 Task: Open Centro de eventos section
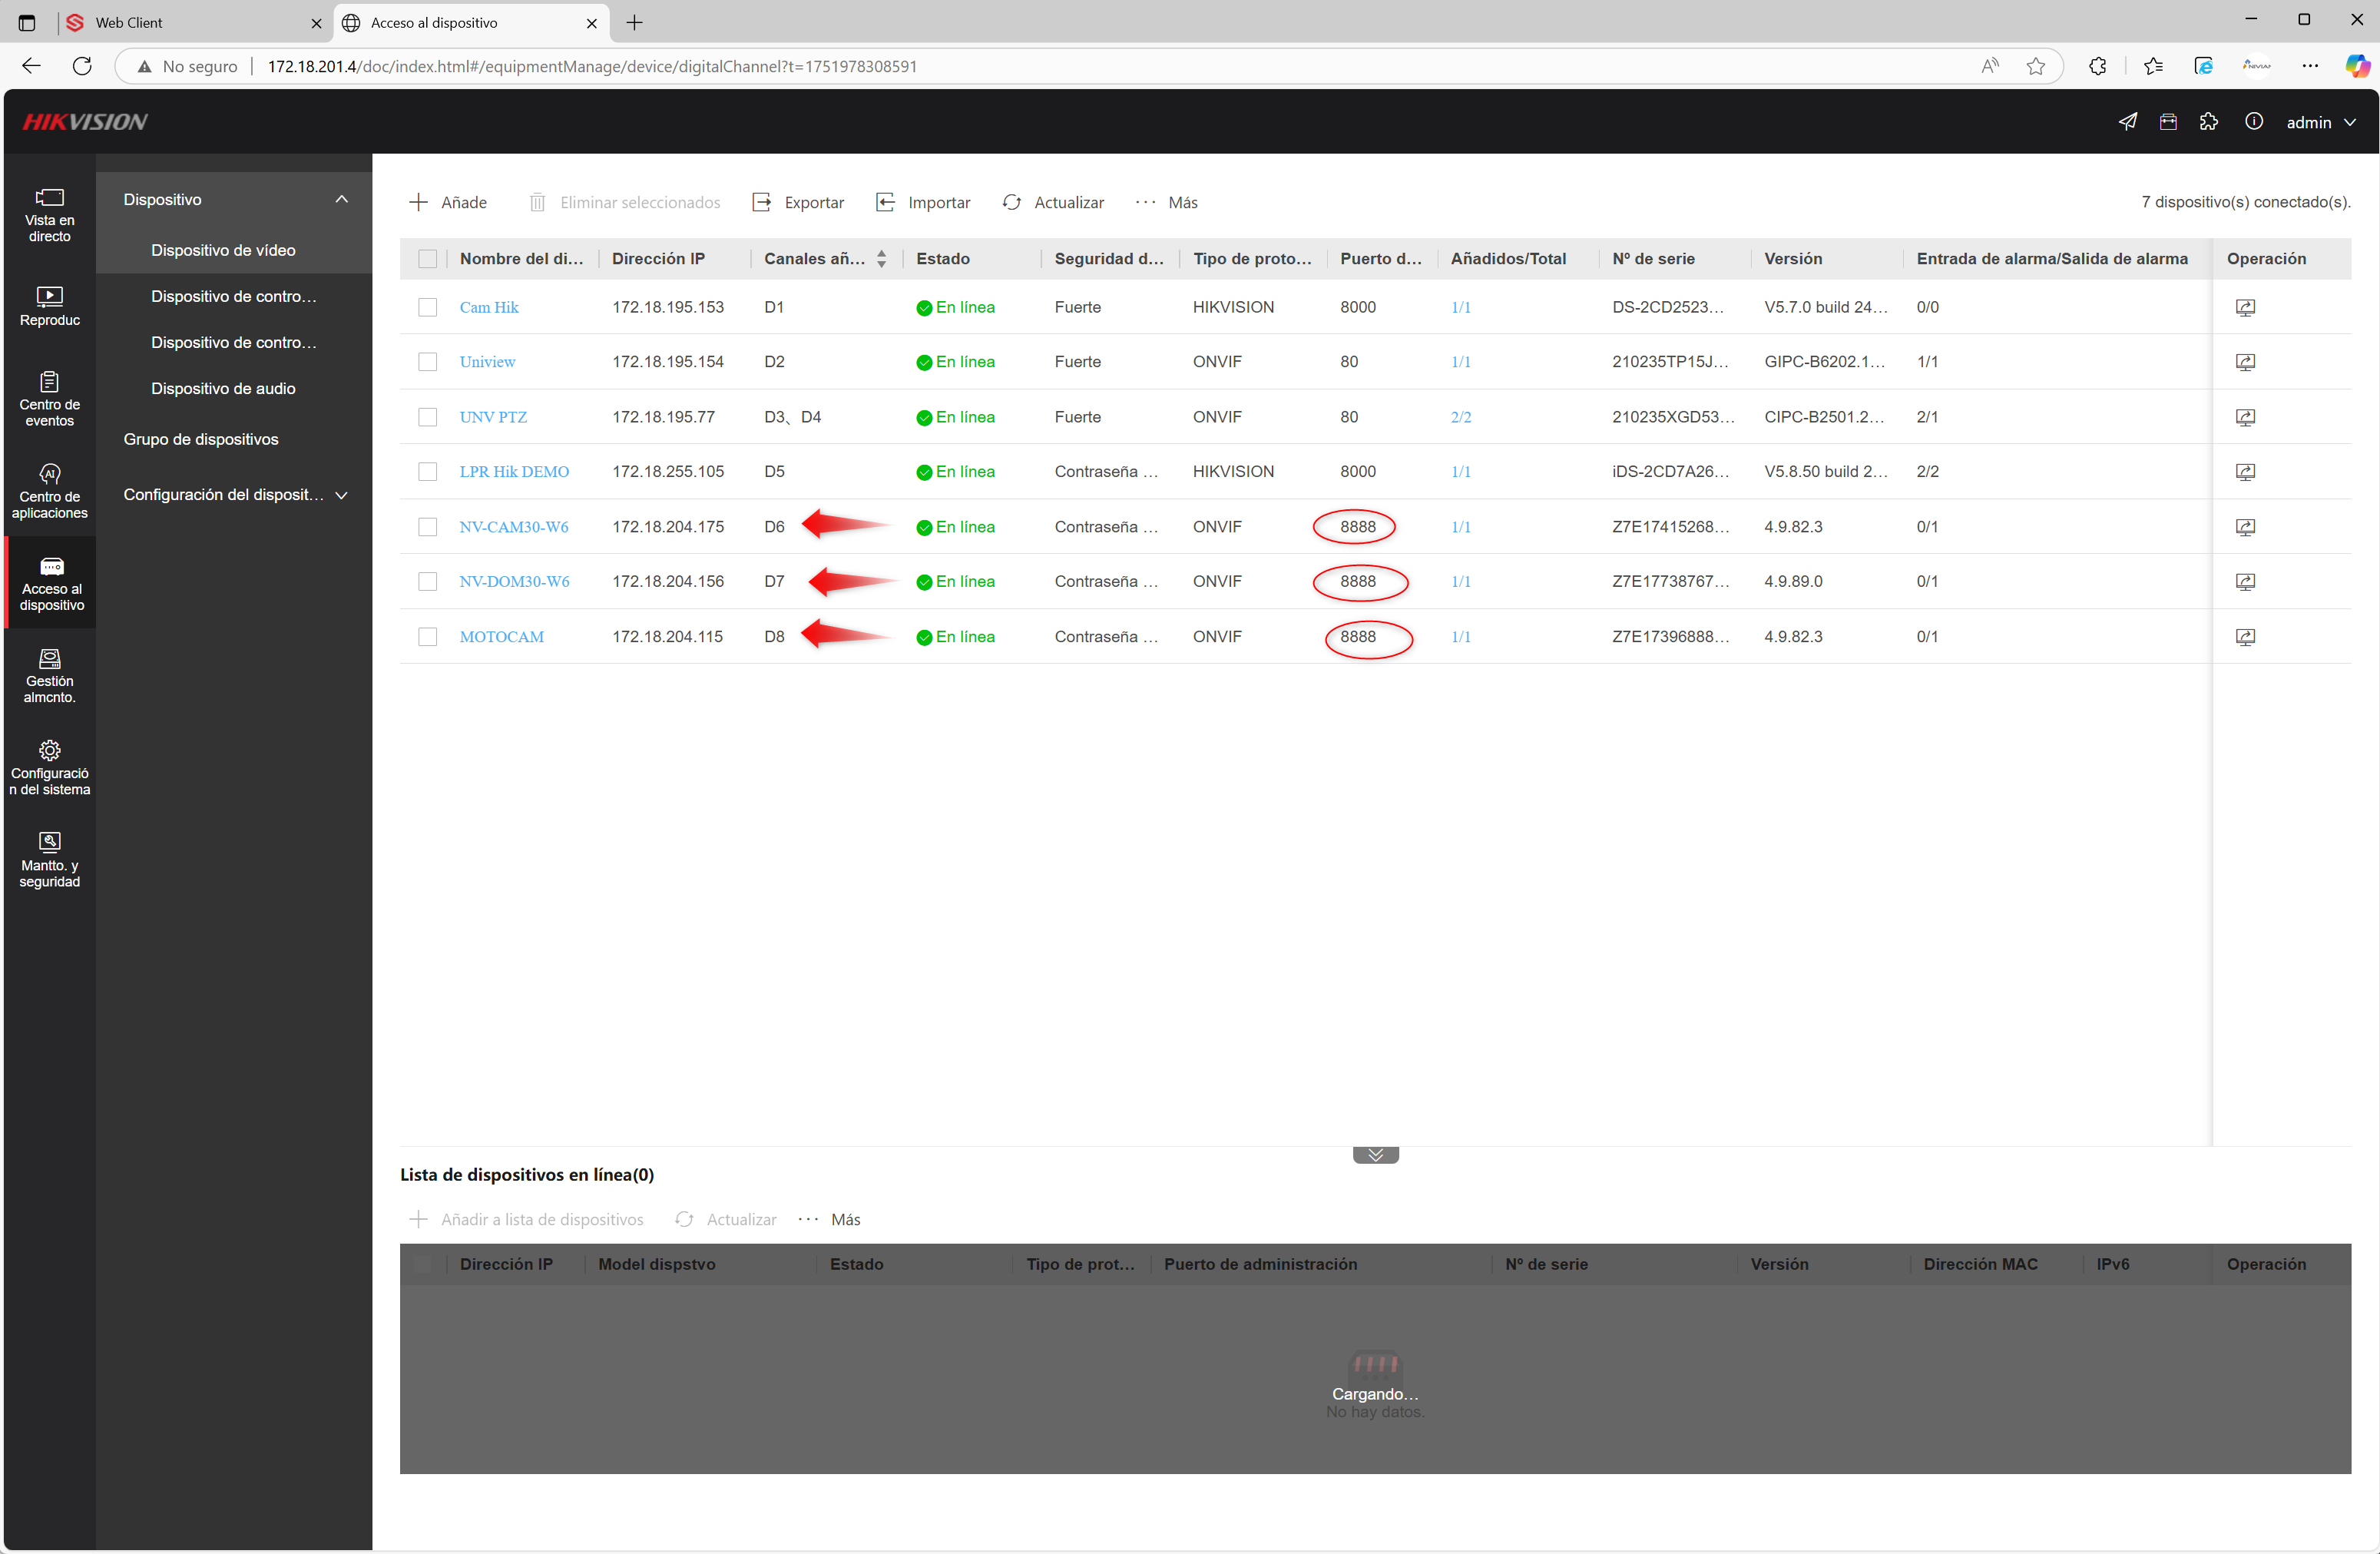point(50,398)
